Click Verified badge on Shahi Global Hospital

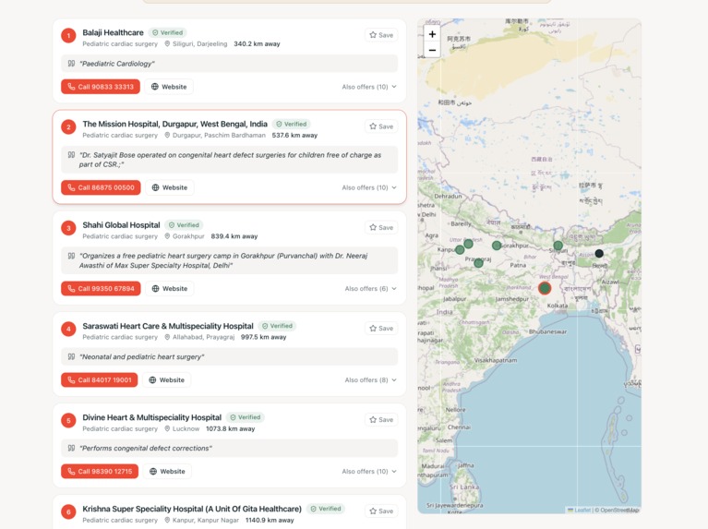[184, 225]
